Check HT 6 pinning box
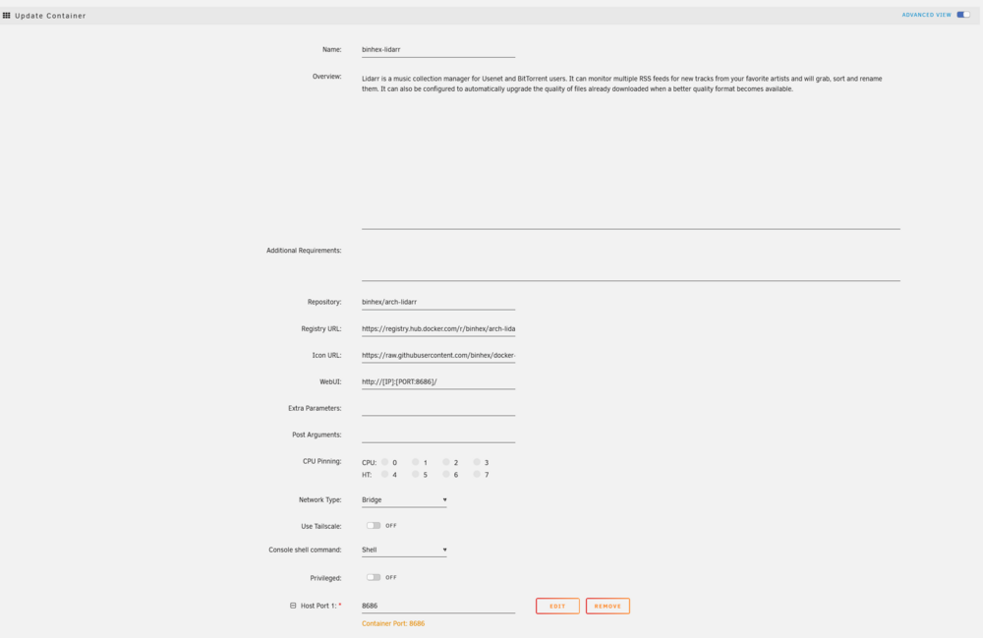Viewport: 983px width, 638px height. (x=446, y=475)
